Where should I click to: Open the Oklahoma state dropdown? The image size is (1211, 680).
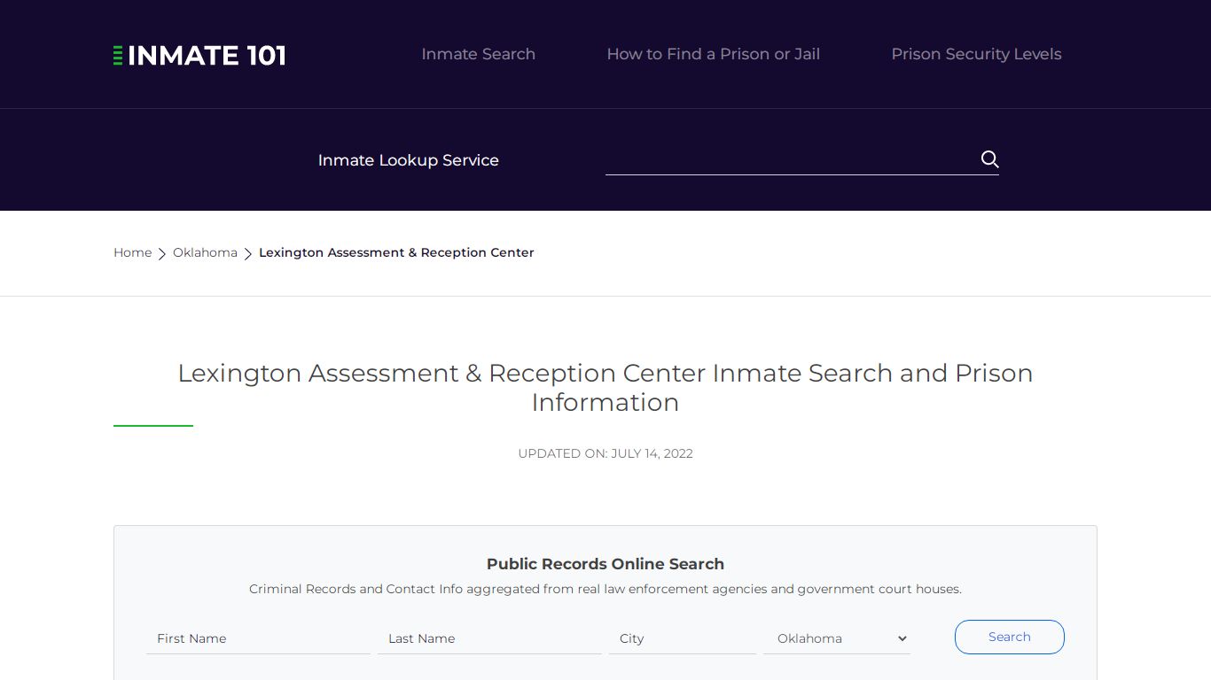click(837, 638)
